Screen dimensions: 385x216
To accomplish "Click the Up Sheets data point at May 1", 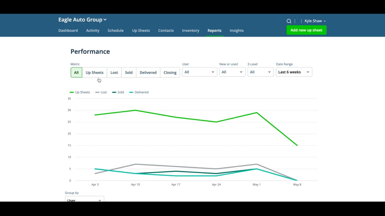I will pyautogui.click(x=257, y=112).
